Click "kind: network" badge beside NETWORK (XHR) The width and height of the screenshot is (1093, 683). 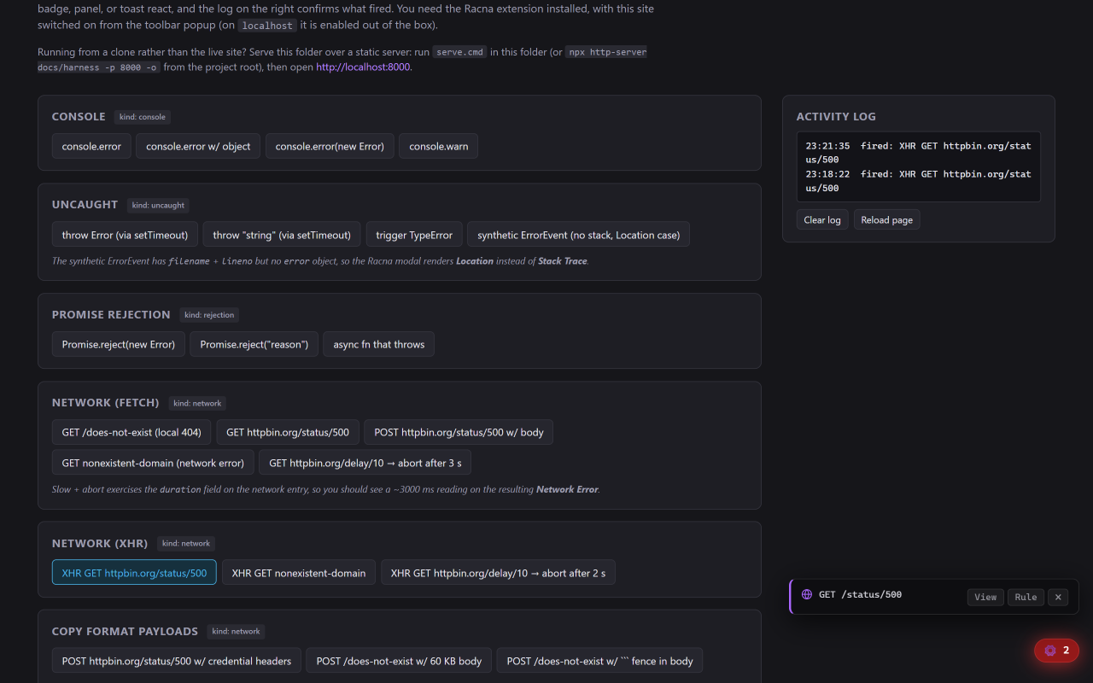click(x=186, y=543)
